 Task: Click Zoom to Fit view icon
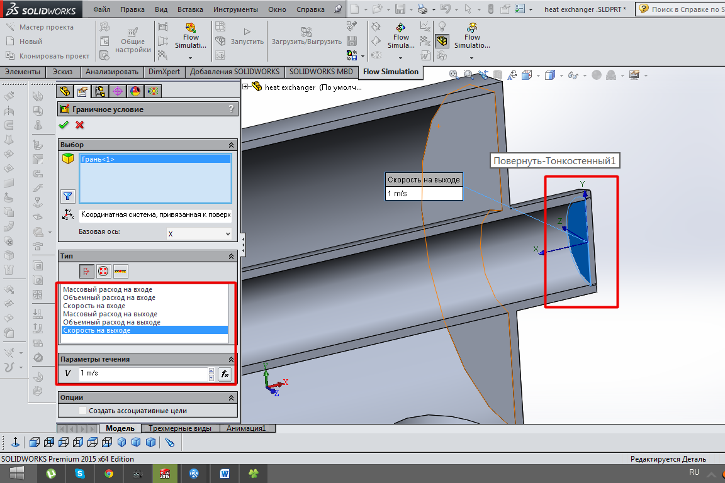pyautogui.click(x=454, y=74)
